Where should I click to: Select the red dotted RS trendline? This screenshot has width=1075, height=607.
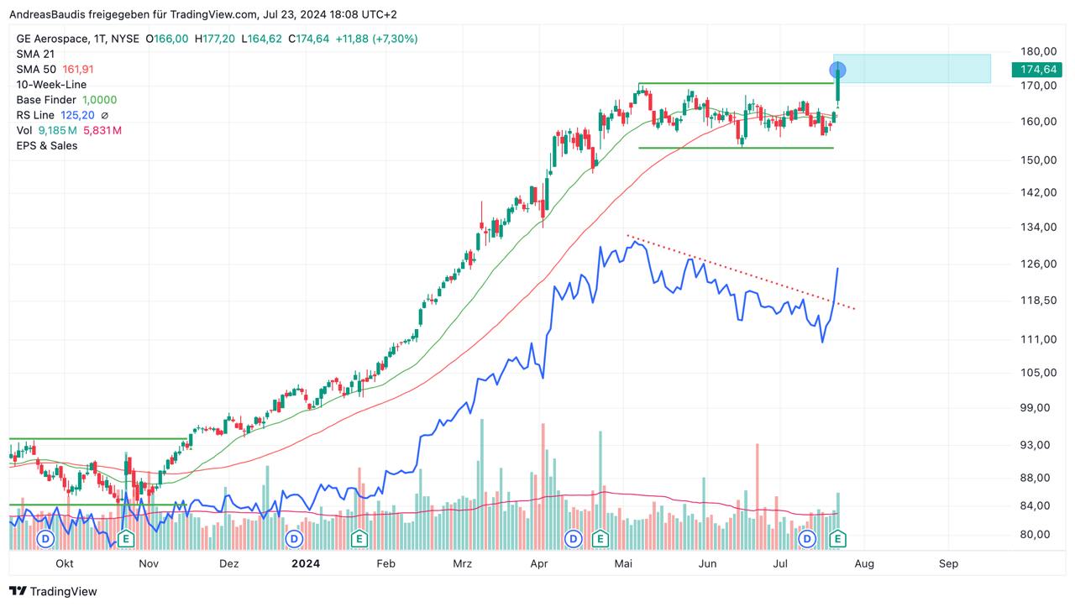pyautogui.click(x=739, y=272)
